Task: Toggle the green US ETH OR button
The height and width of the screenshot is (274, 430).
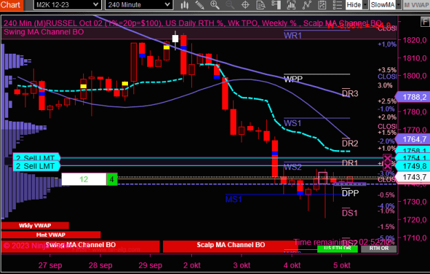Action: 337,249
